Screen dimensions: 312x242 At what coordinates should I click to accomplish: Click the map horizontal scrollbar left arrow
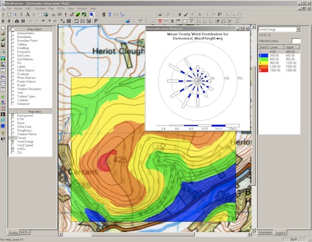[x=61, y=234]
